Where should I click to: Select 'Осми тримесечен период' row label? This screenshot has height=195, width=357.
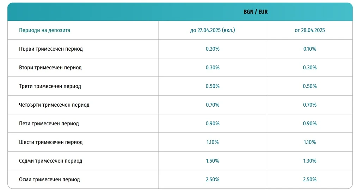(49, 179)
